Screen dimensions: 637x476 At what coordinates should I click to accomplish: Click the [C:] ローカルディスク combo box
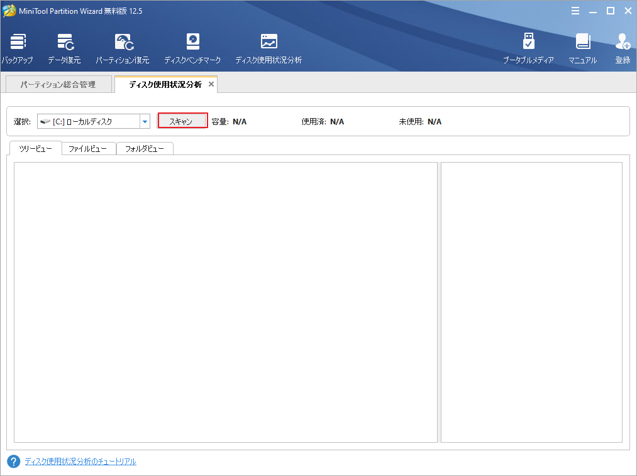pos(88,122)
